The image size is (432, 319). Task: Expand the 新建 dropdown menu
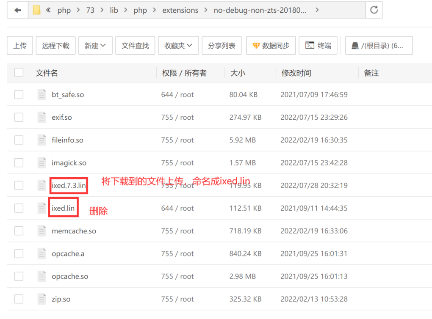[95, 46]
